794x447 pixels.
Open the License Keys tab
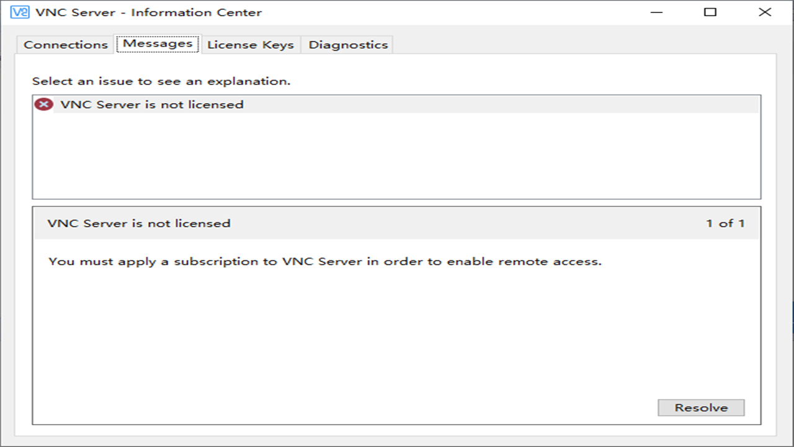point(251,44)
